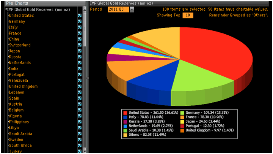Click the yellow Japan legend swatch
The image size is (273, 154).
182,122
